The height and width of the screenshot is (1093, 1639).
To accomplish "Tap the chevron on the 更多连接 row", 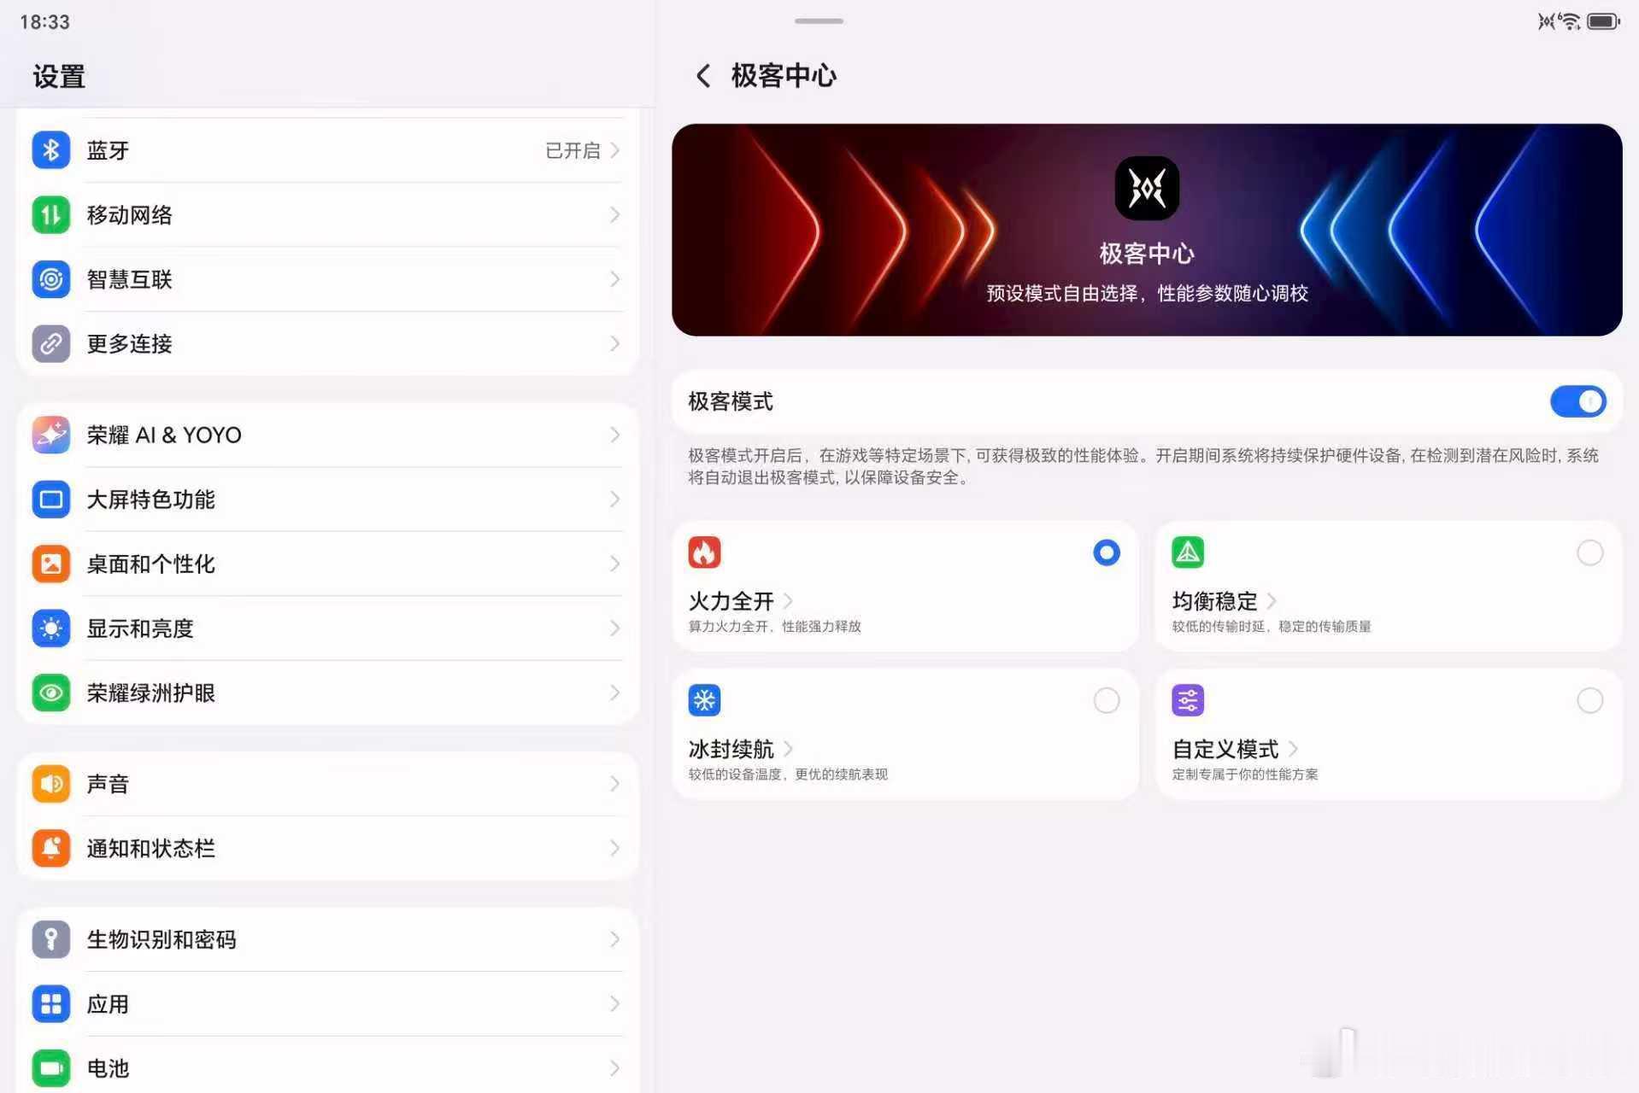I will point(614,343).
